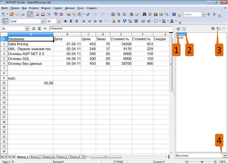The height and width of the screenshot is (164, 228).
Task: Click the Spelling check ABC icon
Action: click(x=56, y=14)
